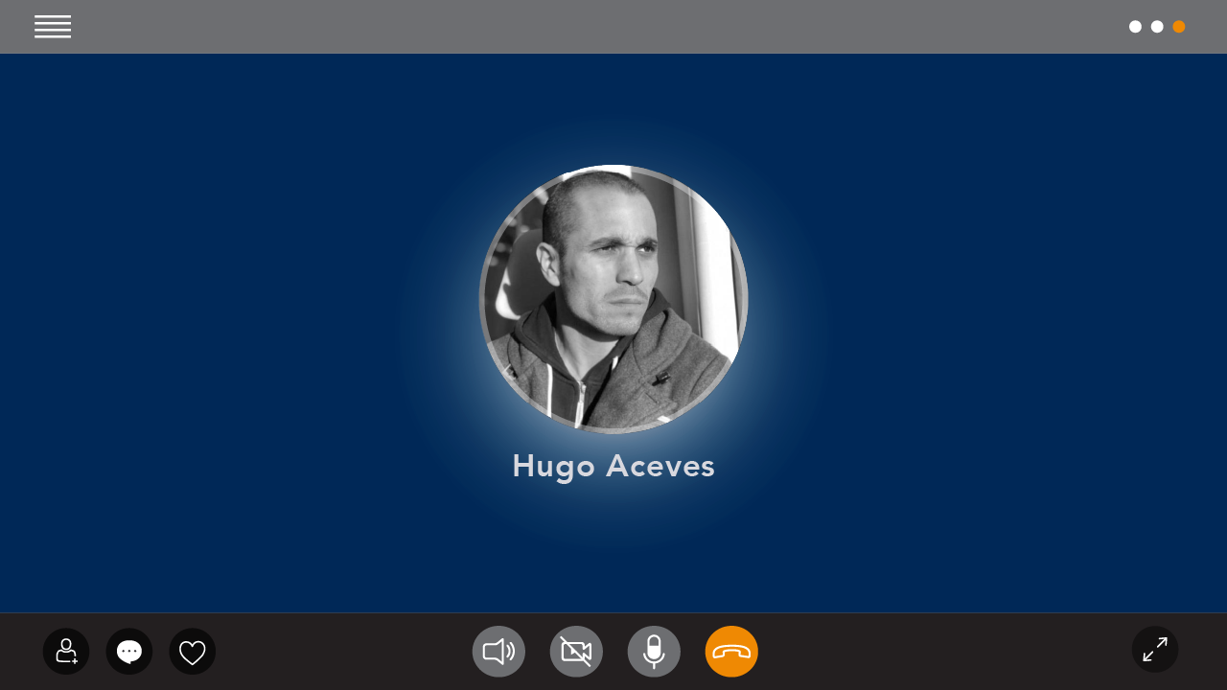1227x690 pixels.
Task: Open the hamburger menu
Action: pos(53,27)
